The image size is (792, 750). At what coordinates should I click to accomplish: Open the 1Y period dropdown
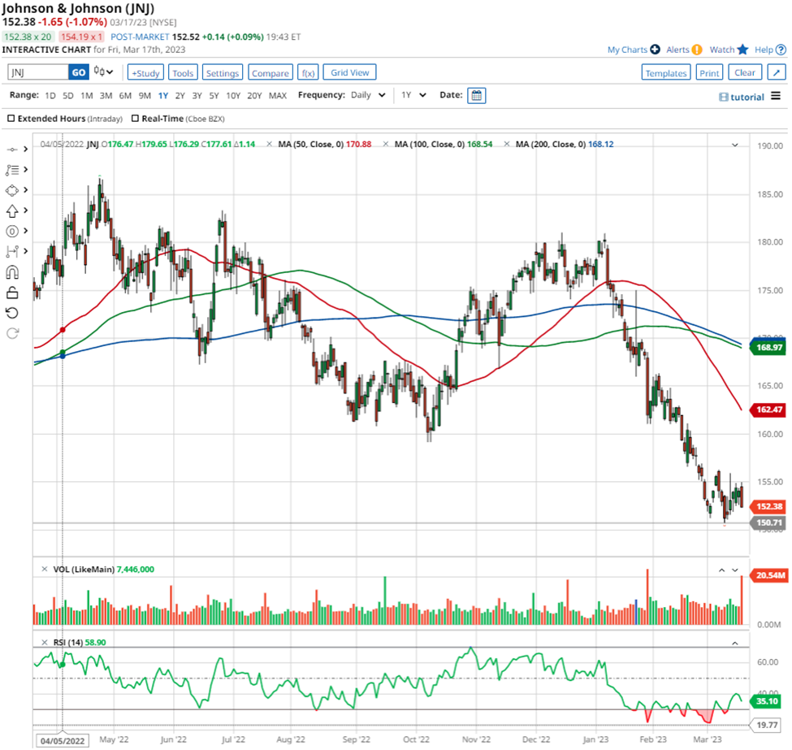(413, 95)
